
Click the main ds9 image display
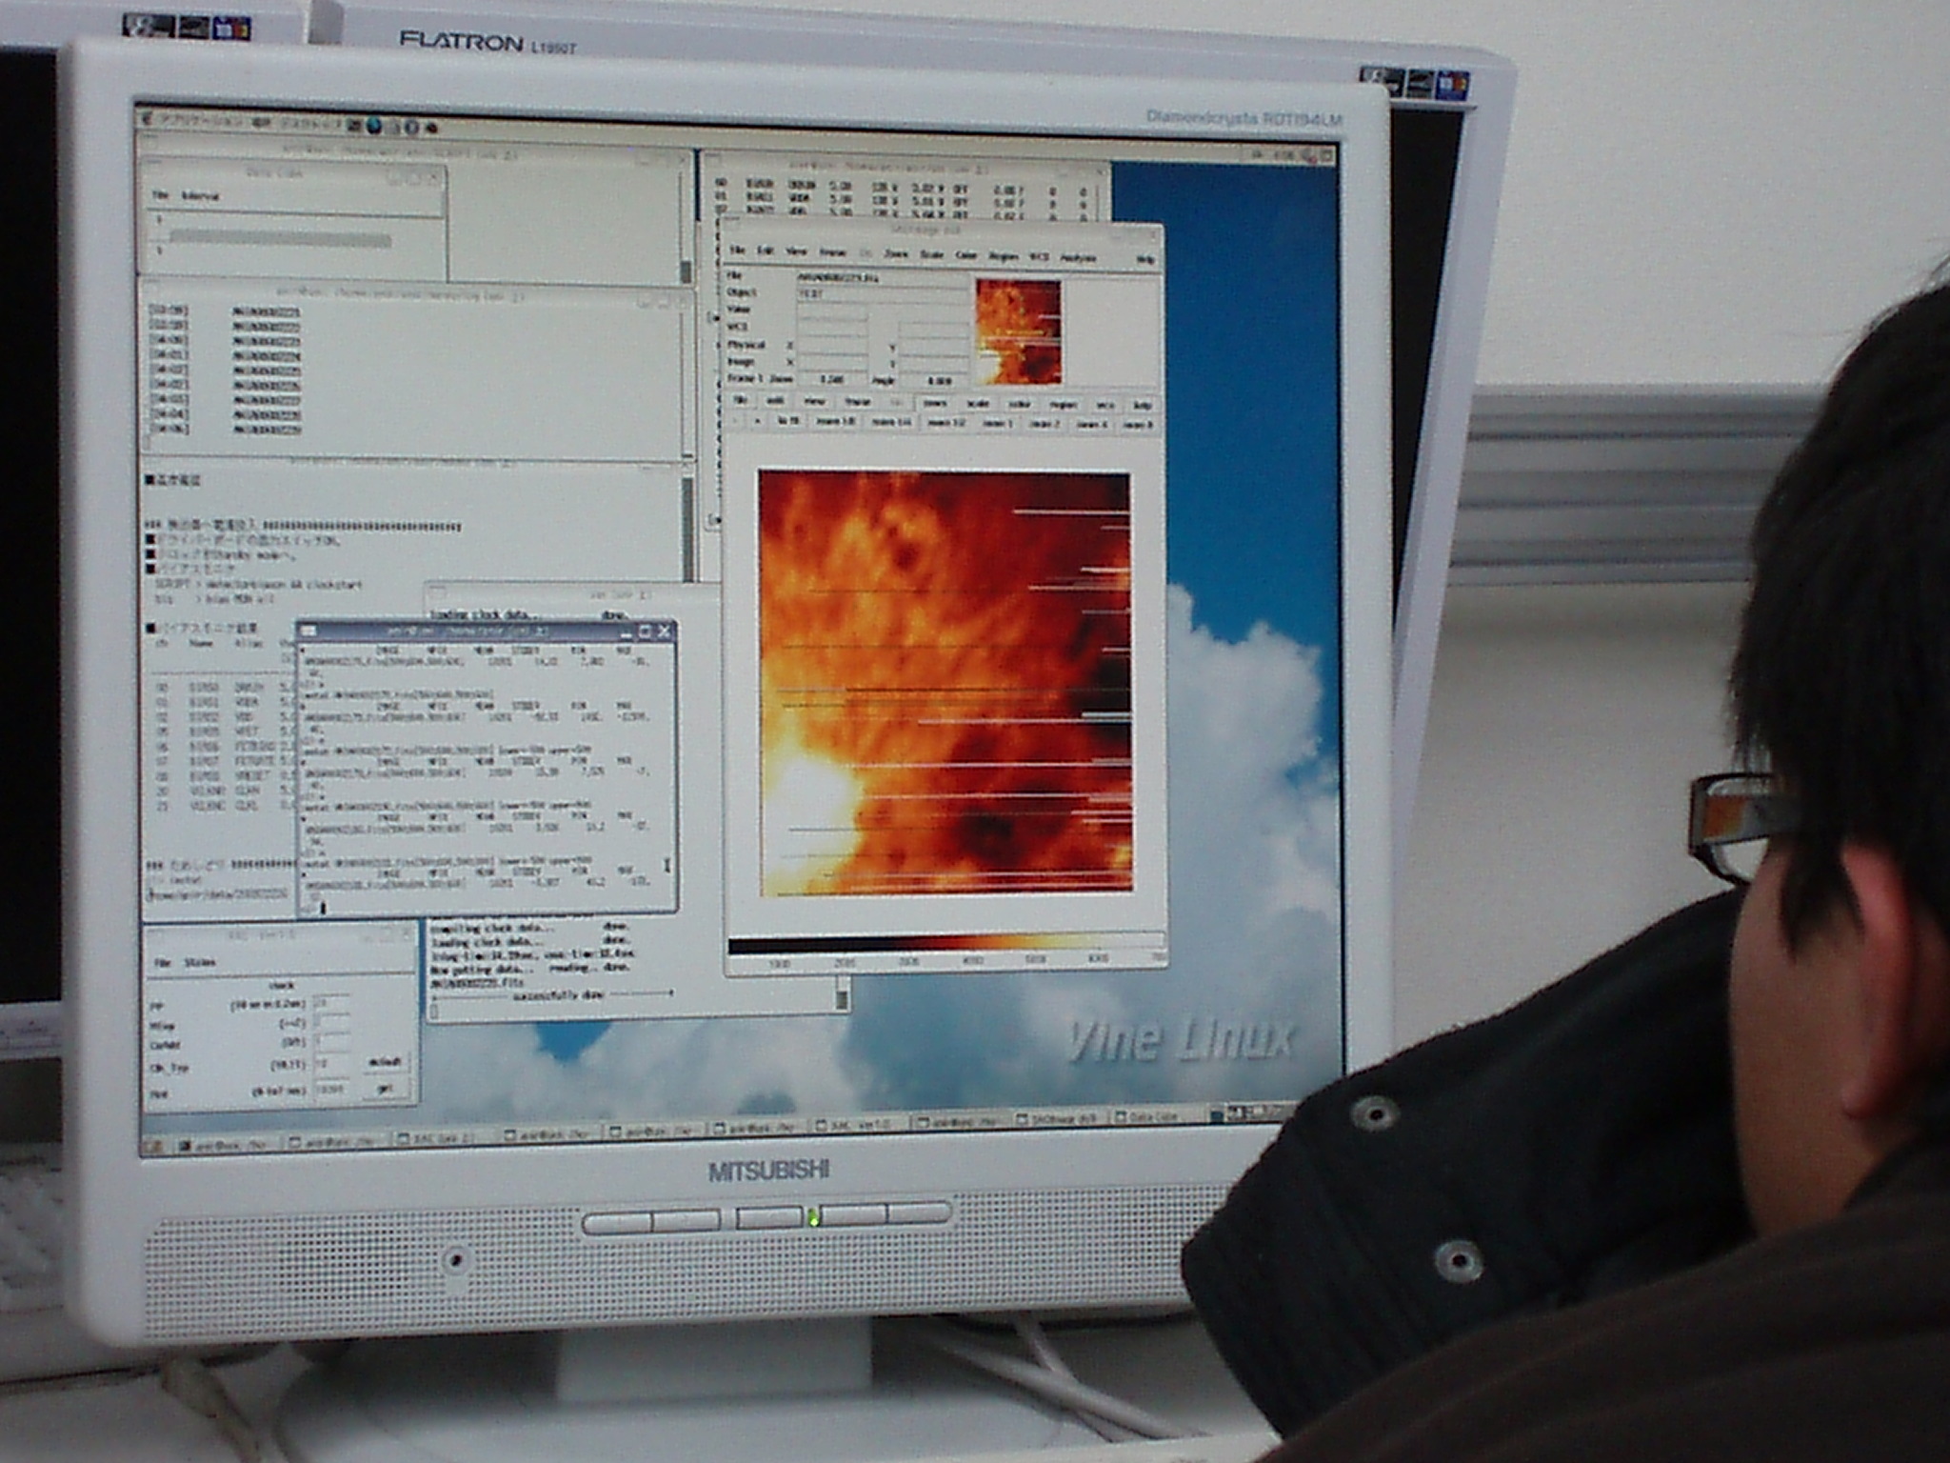(945, 682)
